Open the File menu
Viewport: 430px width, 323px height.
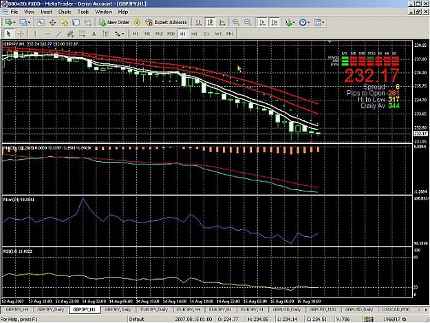pos(14,12)
